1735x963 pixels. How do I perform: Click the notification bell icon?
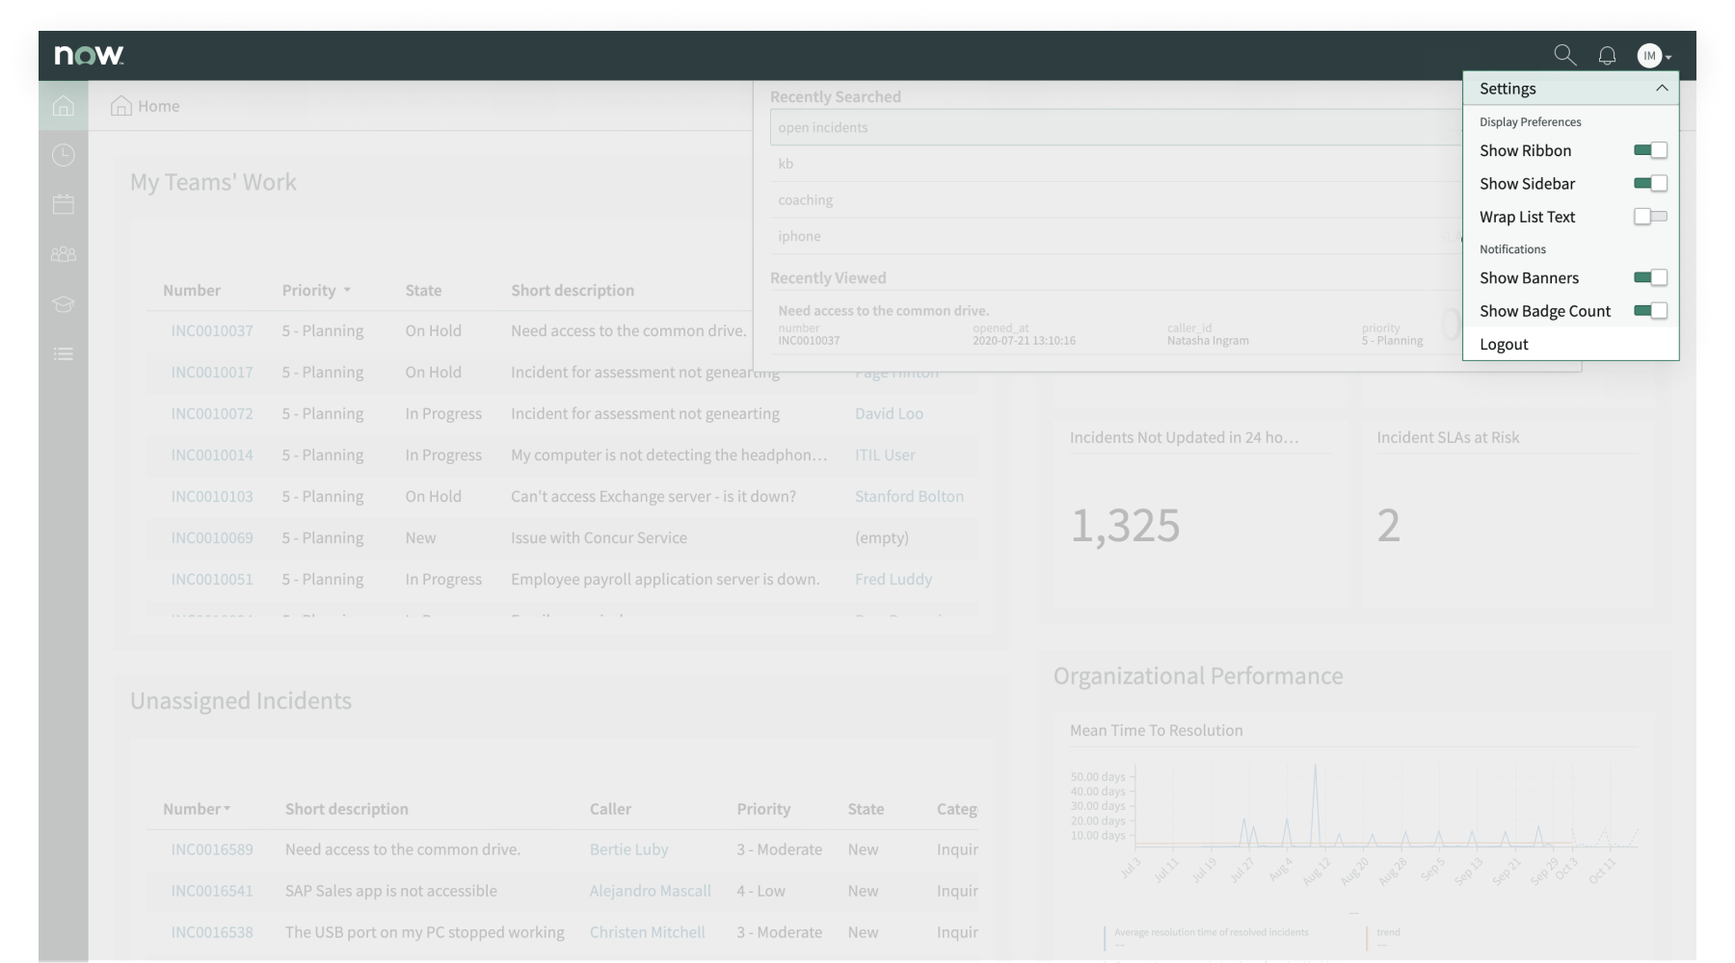pyautogui.click(x=1607, y=56)
